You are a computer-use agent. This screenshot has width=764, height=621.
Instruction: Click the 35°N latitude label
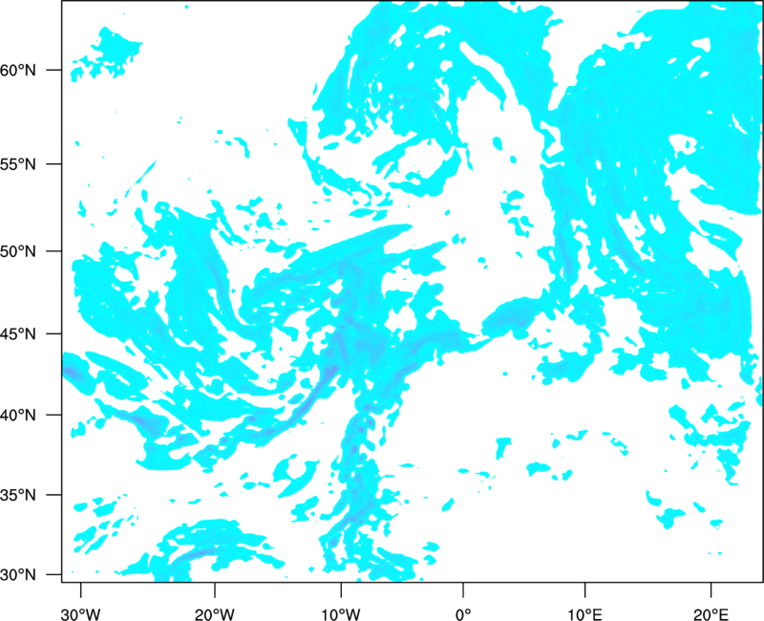coord(18,495)
